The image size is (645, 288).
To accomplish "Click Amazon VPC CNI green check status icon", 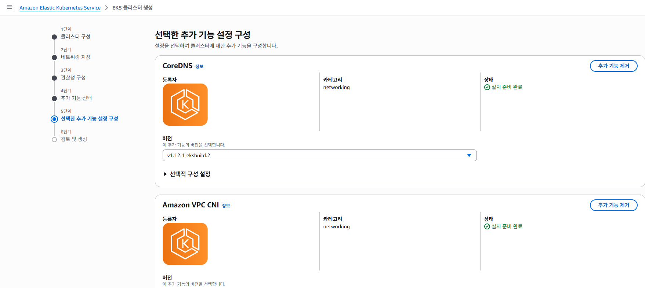I will click(487, 226).
